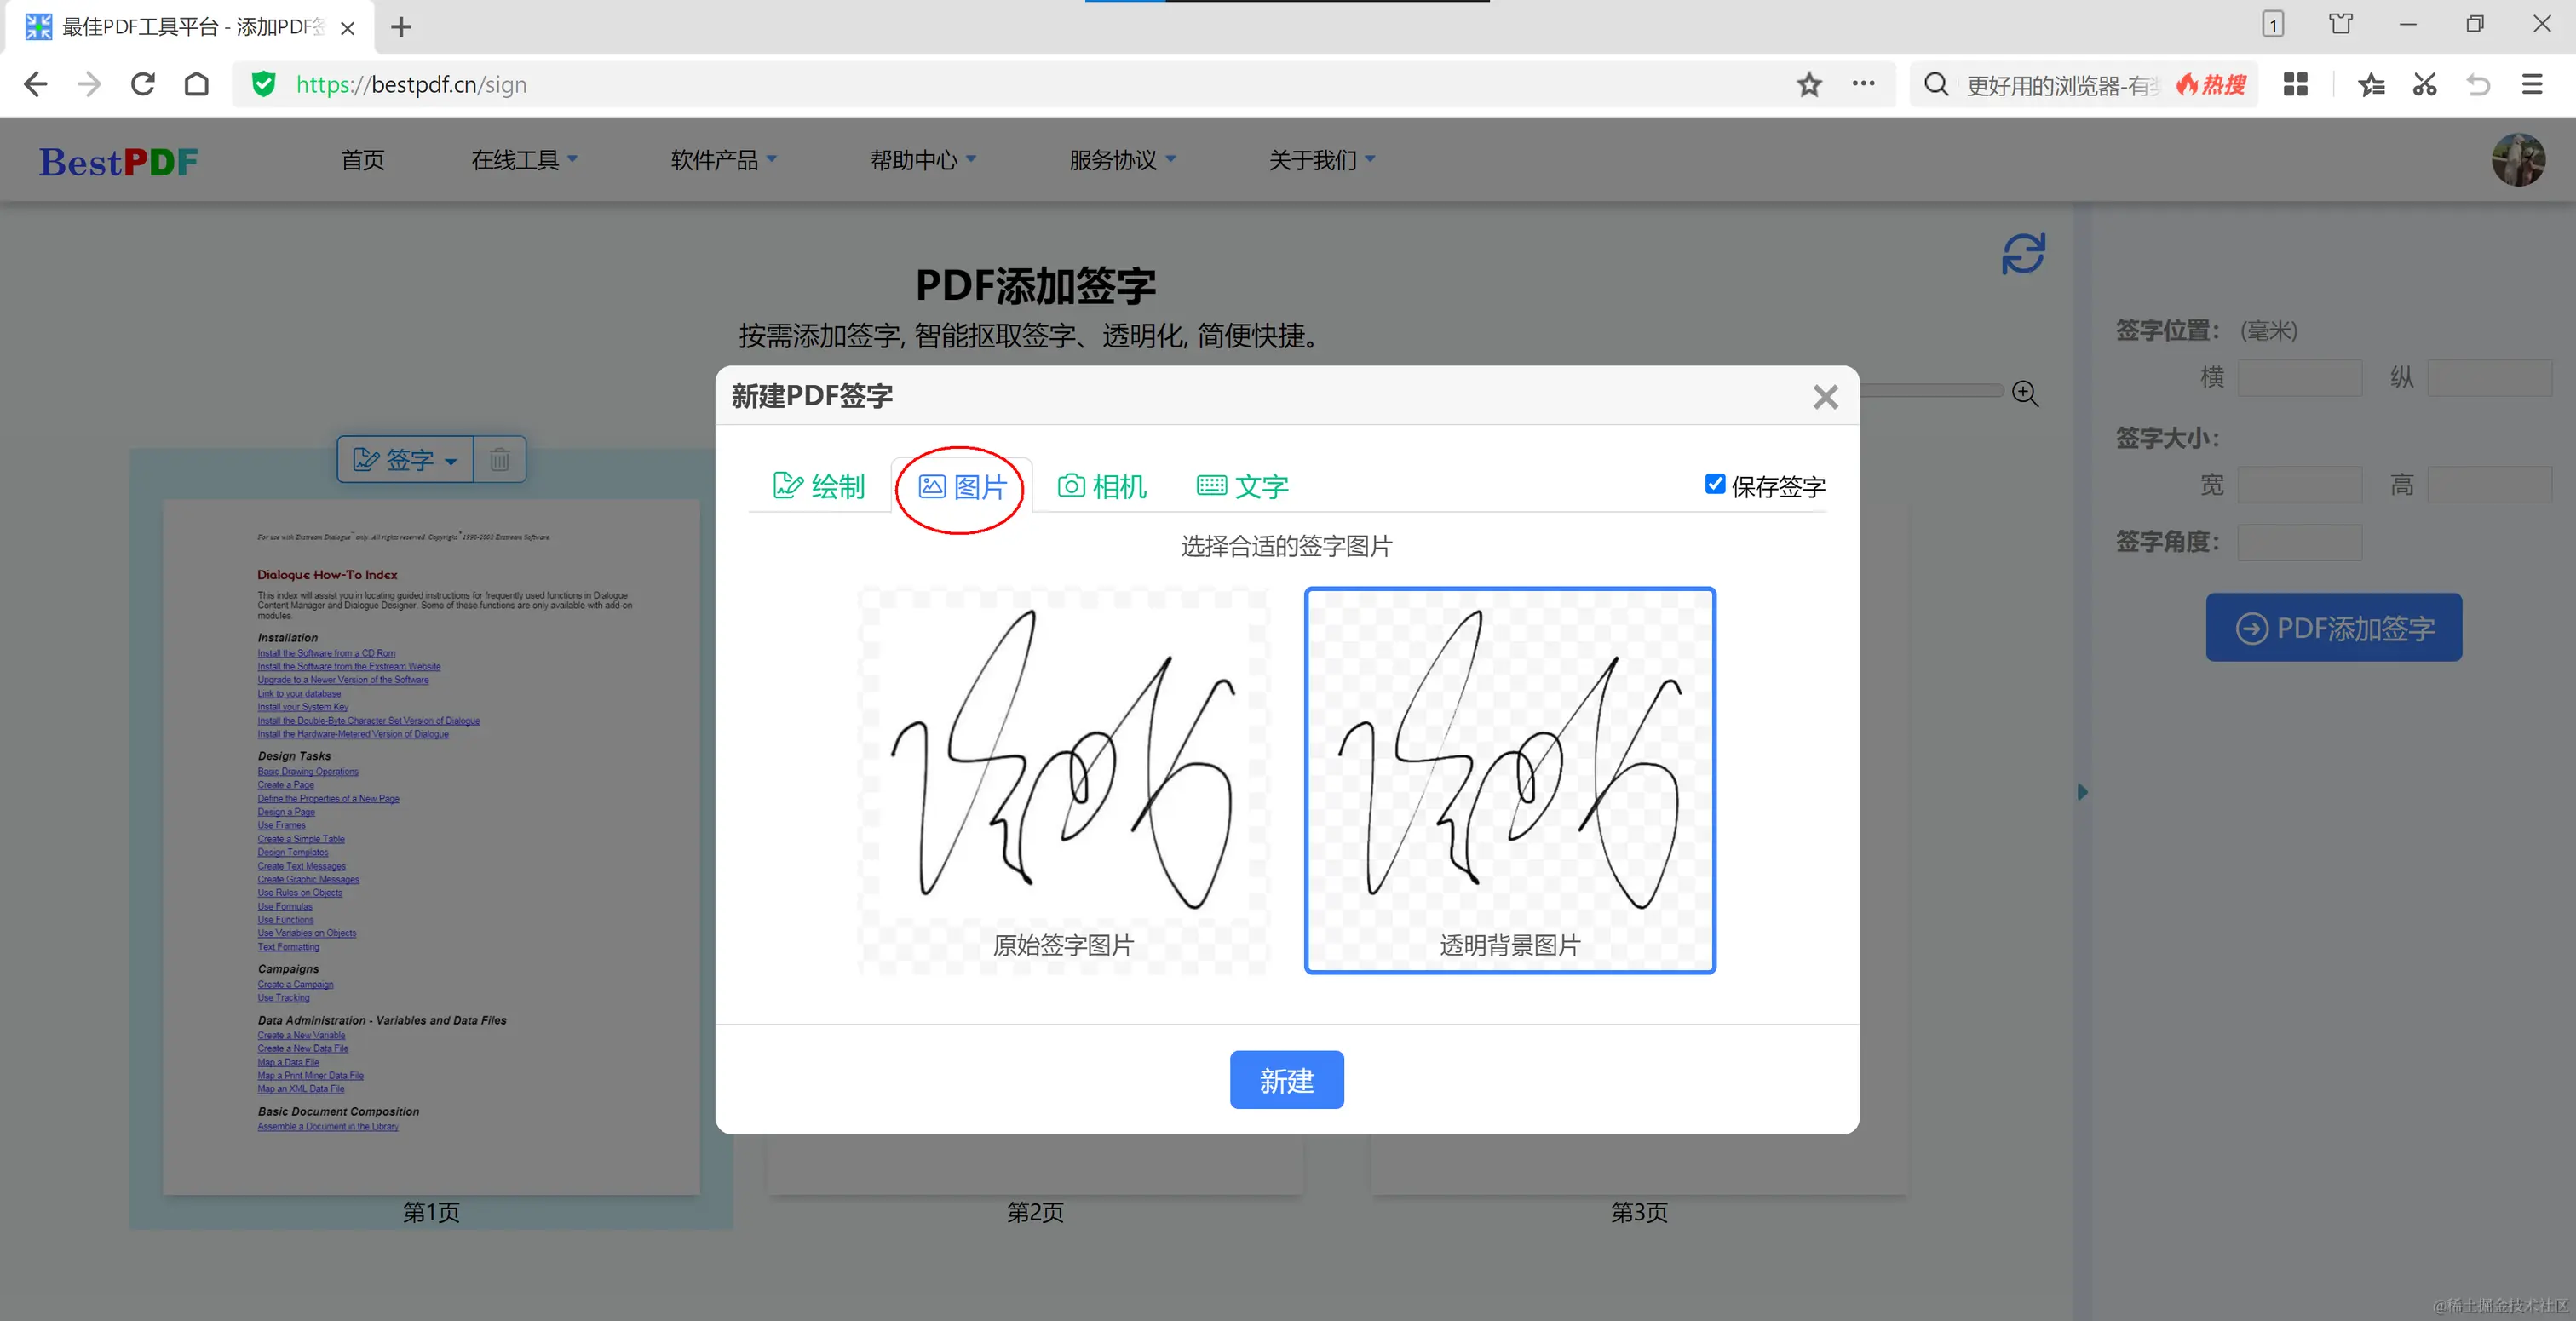Open browser screenshot scissors tool
This screenshot has height=1321, width=2576.
[2424, 85]
